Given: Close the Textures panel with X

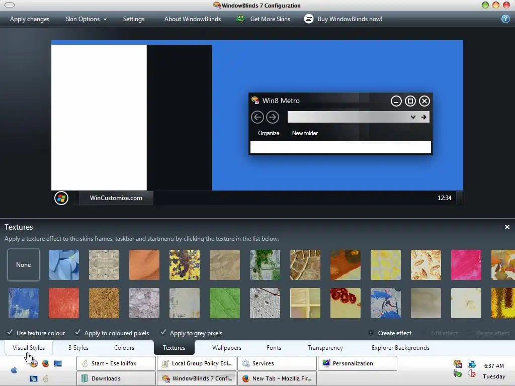Looking at the screenshot, I should (507, 227).
